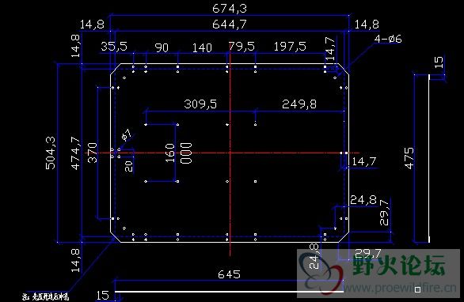The height and width of the screenshot is (302, 464).
Task: Click the 644,7 dimension text
Action: tap(230, 25)
